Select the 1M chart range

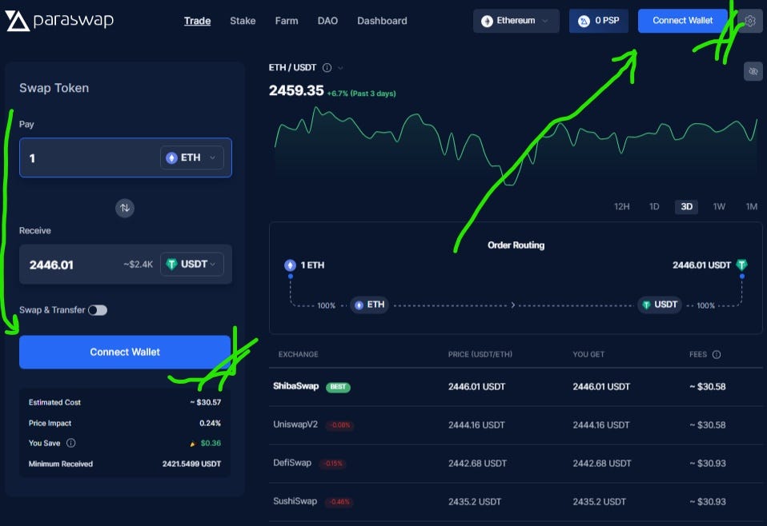751,206
